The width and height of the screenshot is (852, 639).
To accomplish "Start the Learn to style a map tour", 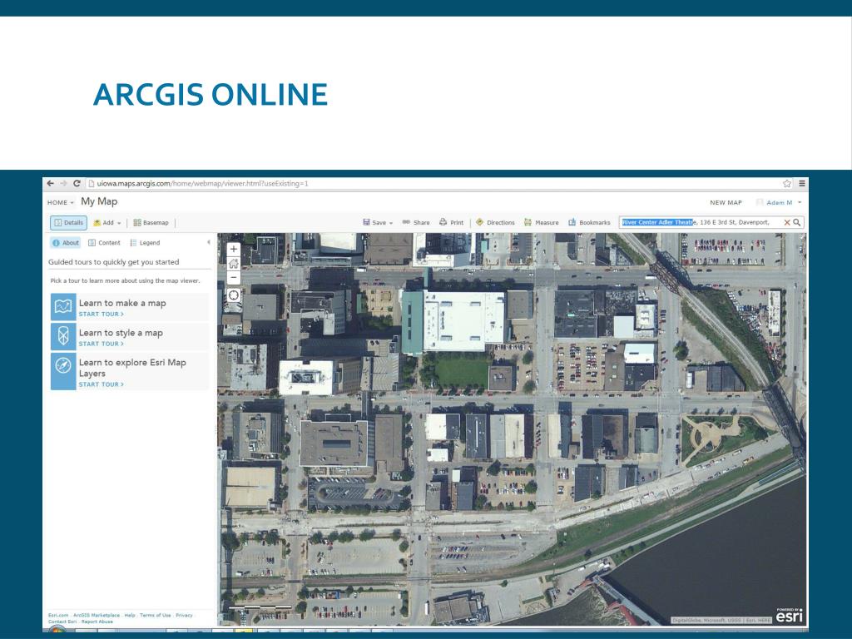I will pyautogui.click(x=101, y=344).
